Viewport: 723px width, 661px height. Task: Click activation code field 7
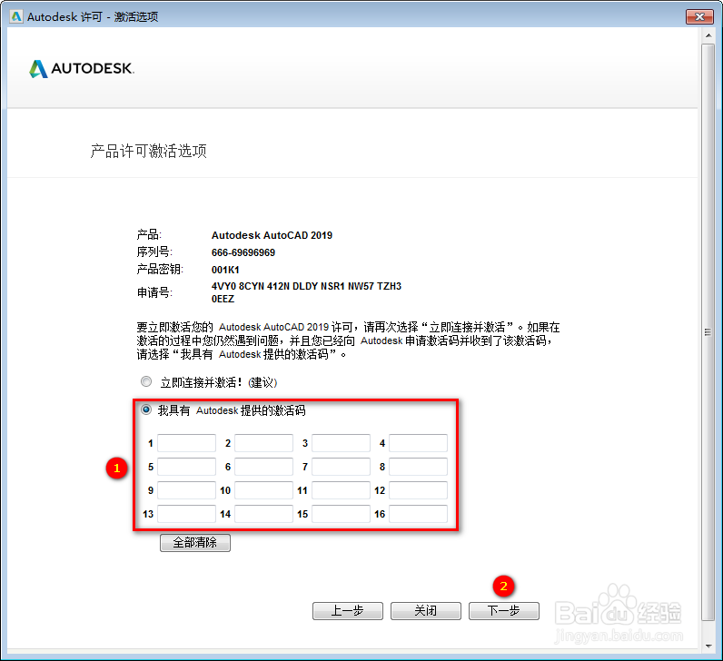341,467
